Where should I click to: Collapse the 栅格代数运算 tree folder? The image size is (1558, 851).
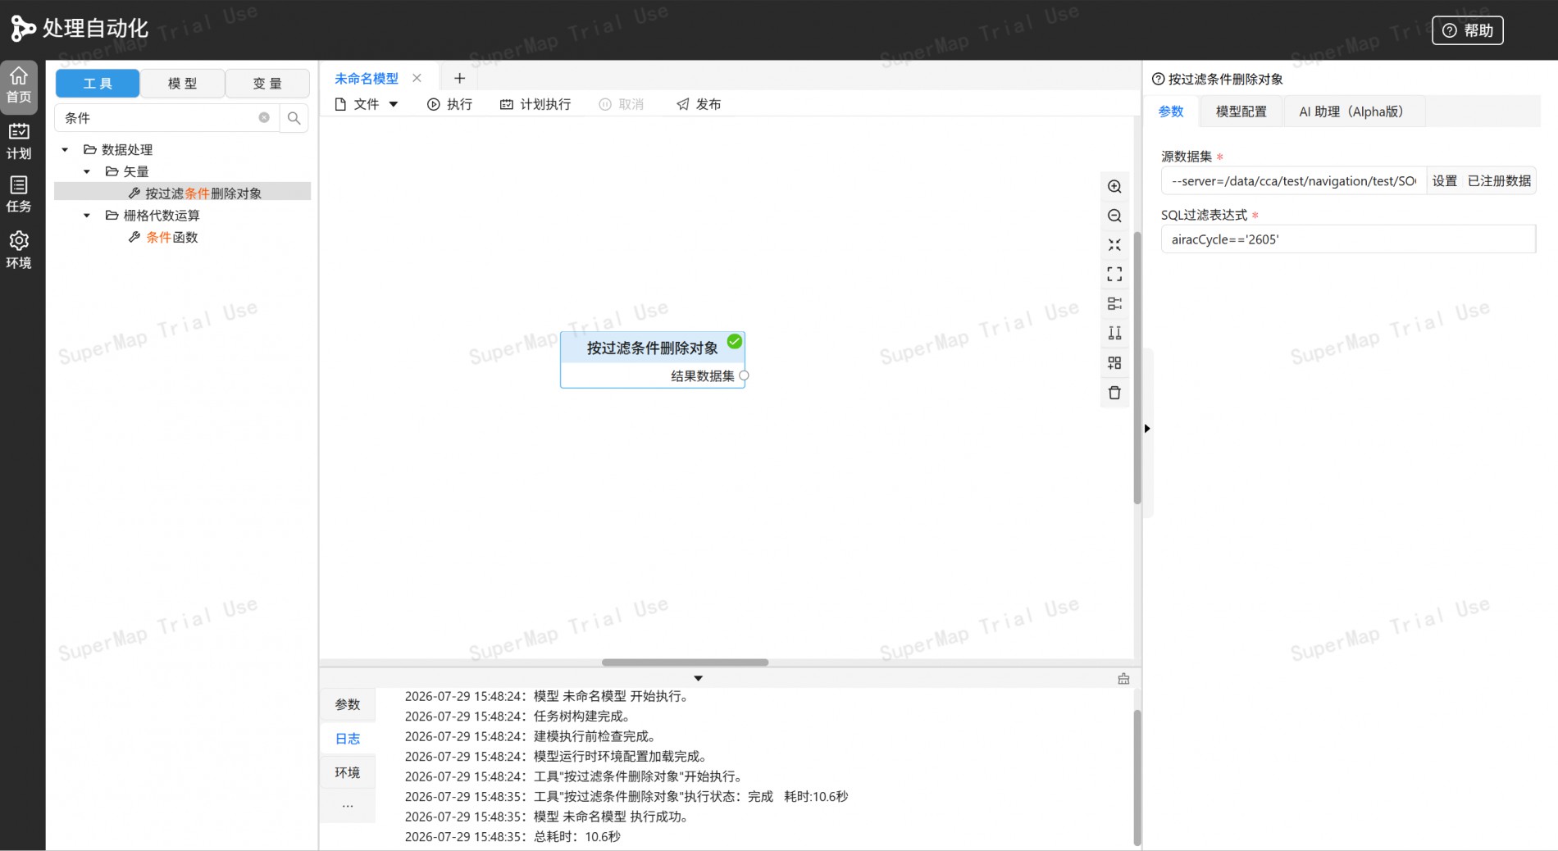pyautogui.click(x=87, y=216)
